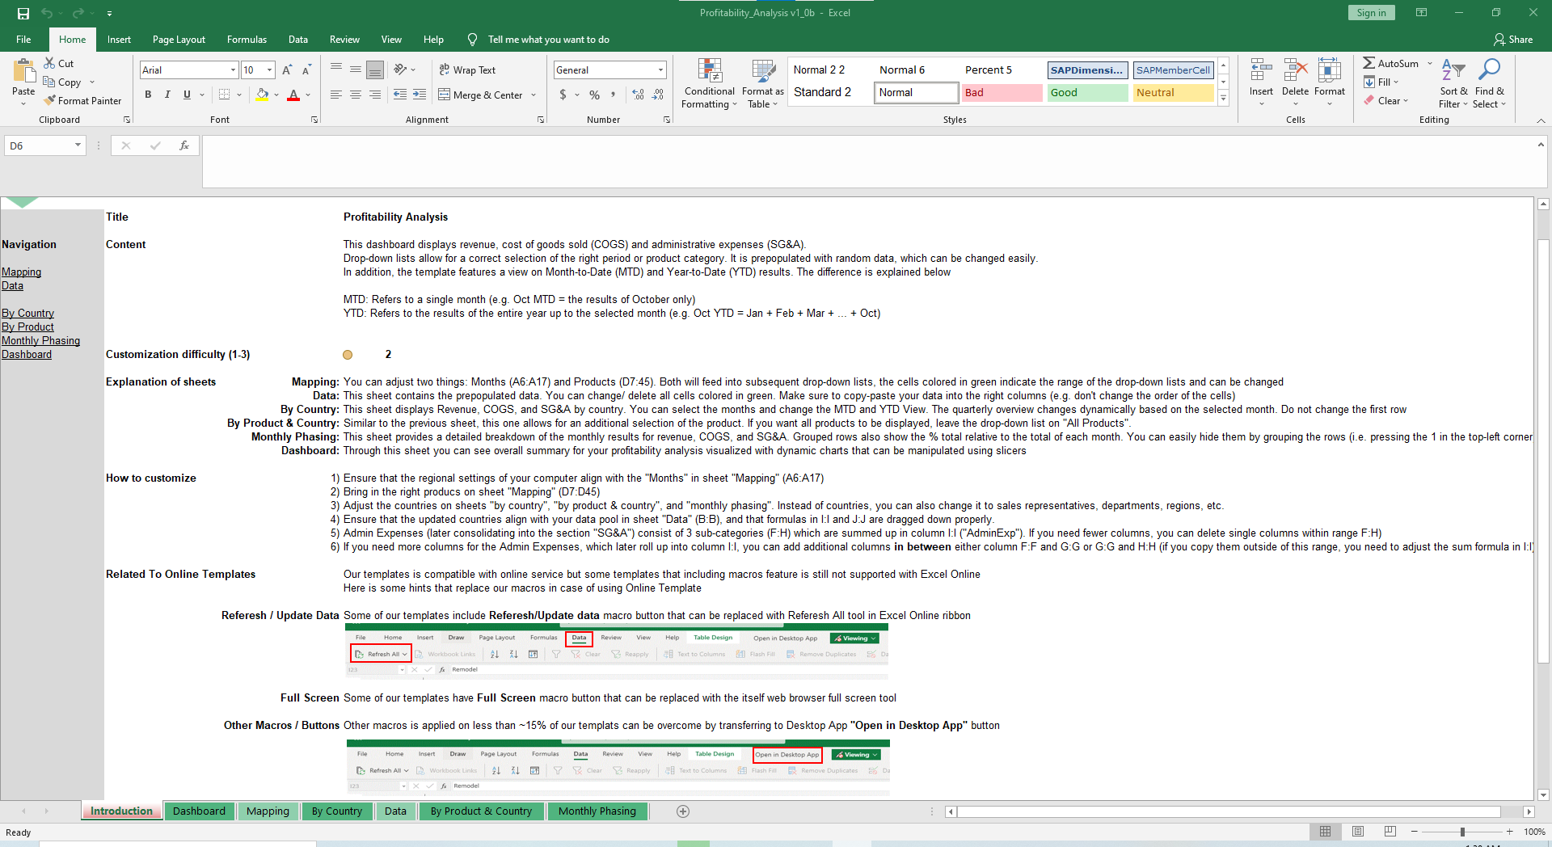Increase font size with the larger A icon

pyautogui.click(x=287, y=70)
